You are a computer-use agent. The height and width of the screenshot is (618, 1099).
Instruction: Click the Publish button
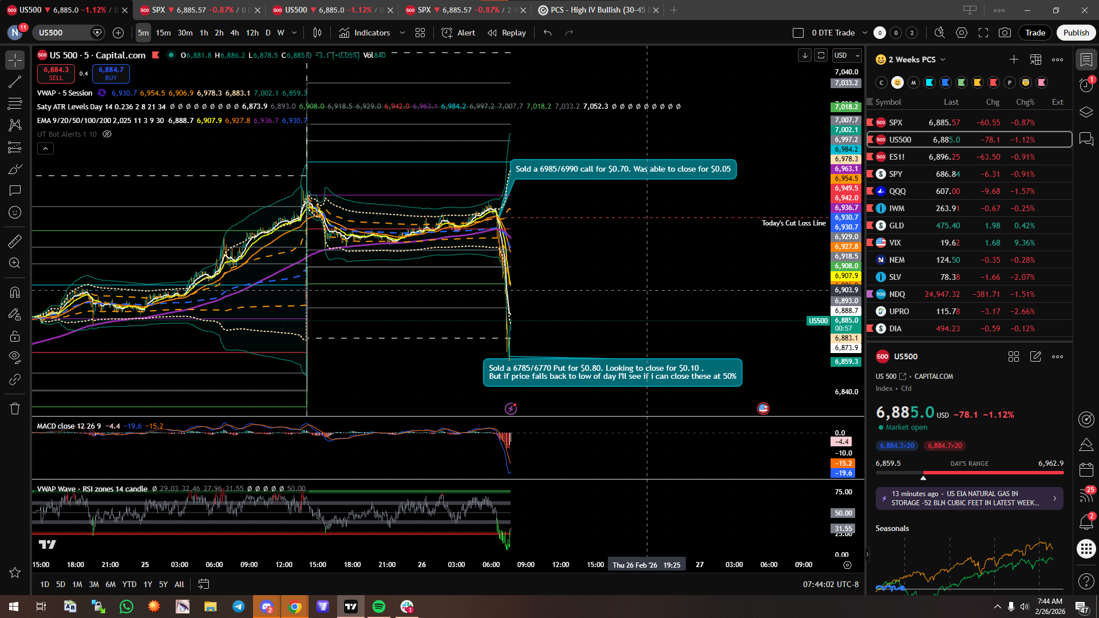point(1076,33)
